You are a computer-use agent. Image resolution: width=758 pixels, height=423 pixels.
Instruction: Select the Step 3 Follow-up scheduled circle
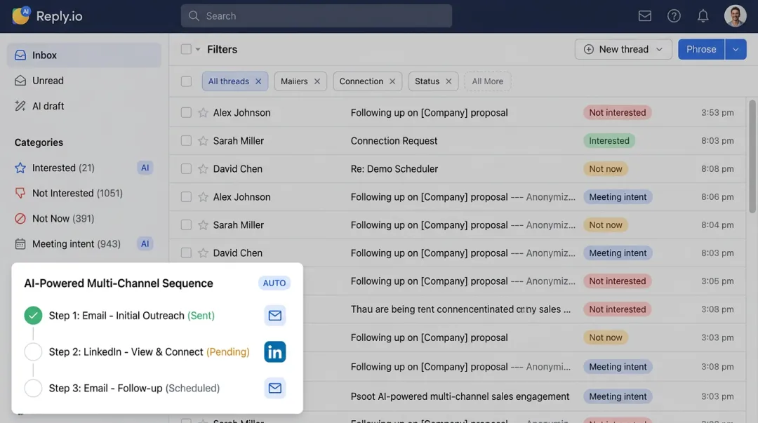click(x=34, y=388)
